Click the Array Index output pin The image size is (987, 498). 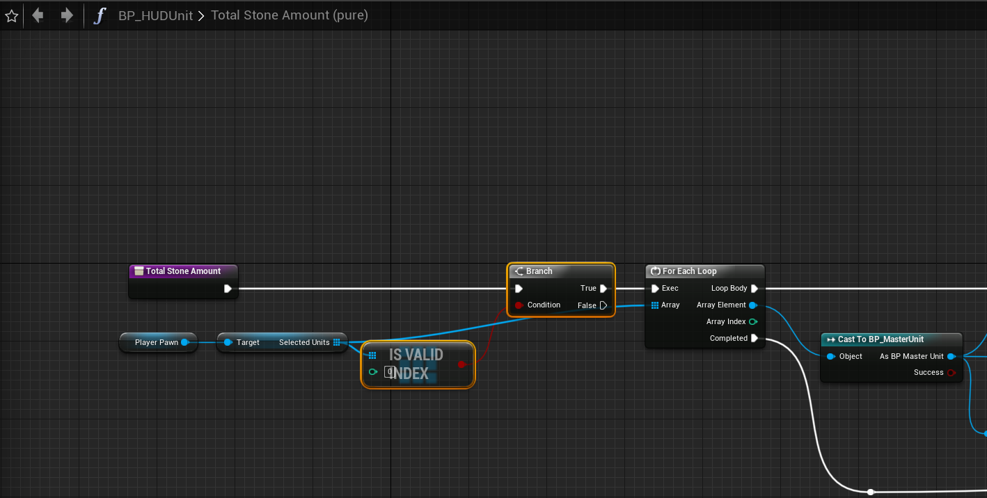click(753, 322)
